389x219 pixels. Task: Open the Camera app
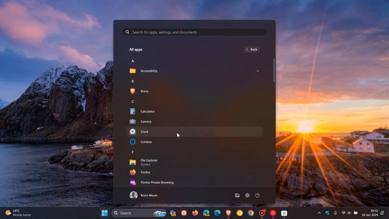click(194, 122)
